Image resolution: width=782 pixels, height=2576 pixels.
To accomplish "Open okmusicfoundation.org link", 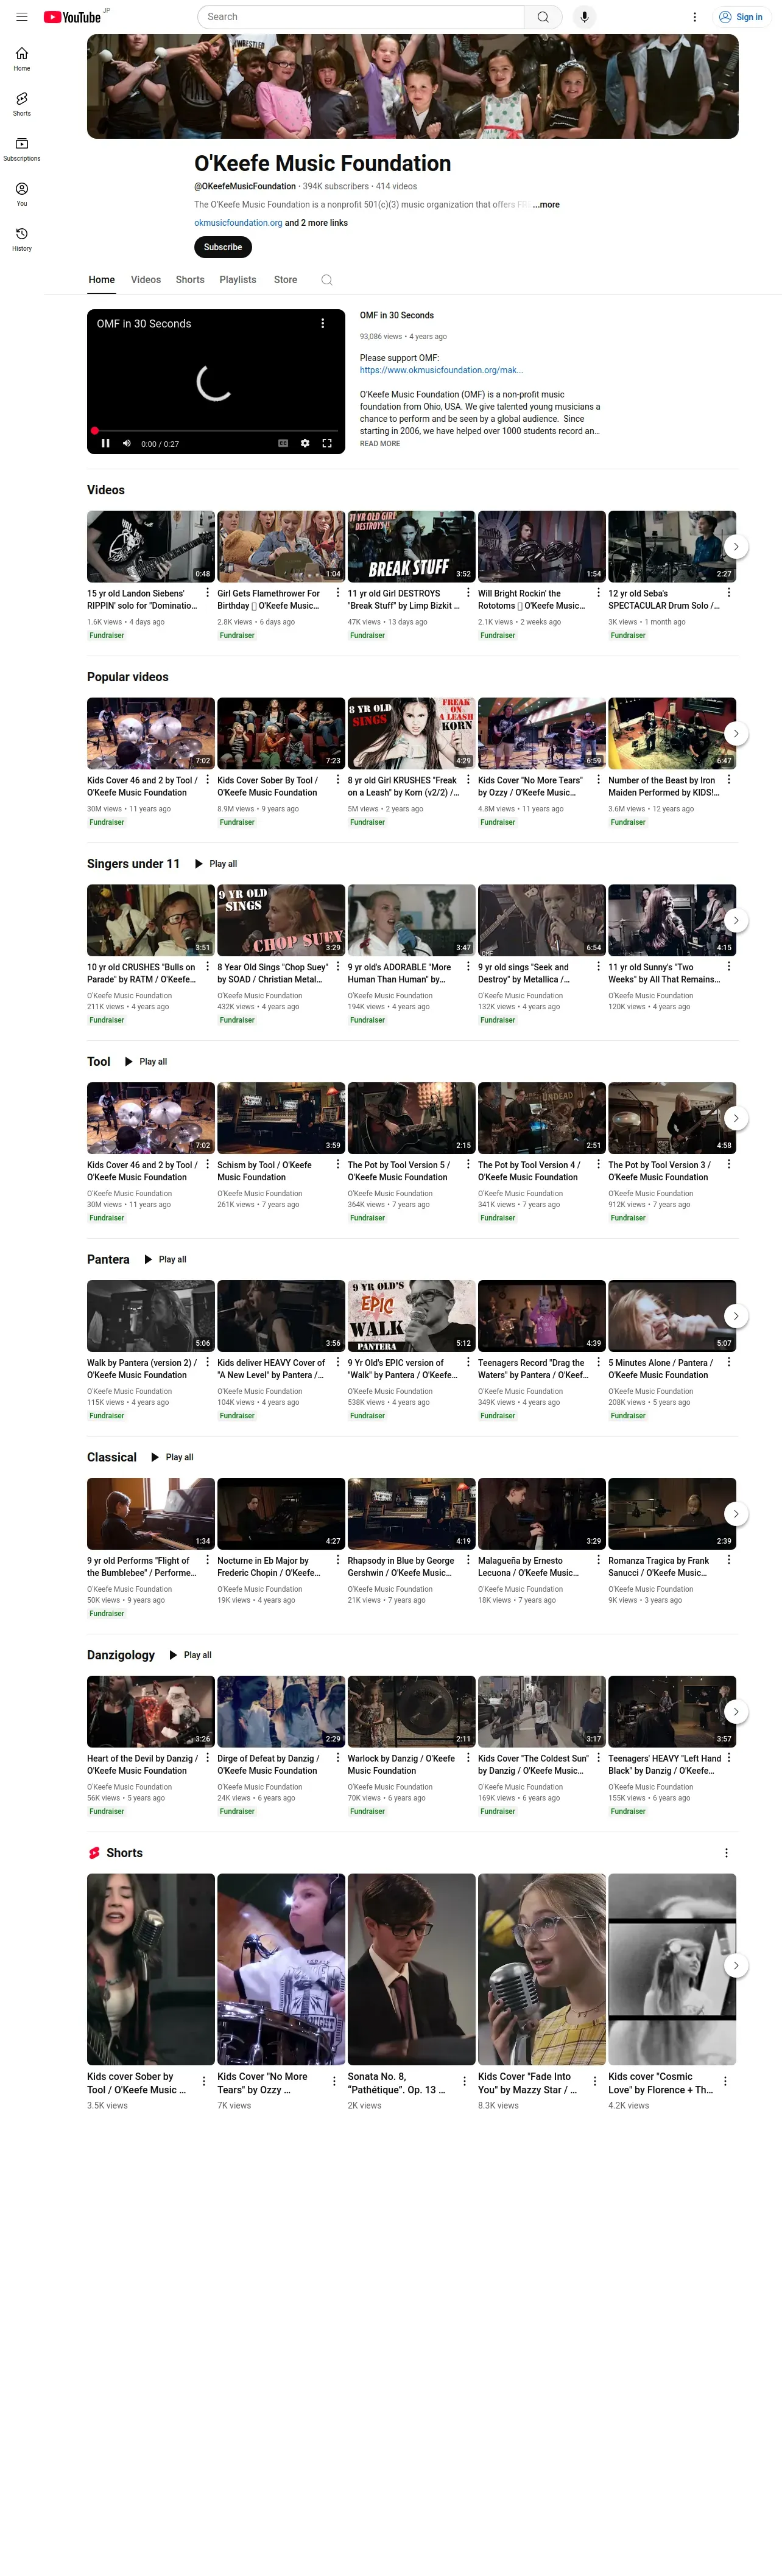I will click(x=238, y=223).
